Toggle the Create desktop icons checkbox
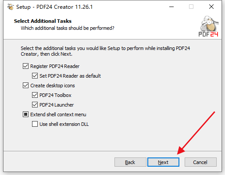This screenshot has height=175, width=225. pyautogui.click(x=25, y=86)
